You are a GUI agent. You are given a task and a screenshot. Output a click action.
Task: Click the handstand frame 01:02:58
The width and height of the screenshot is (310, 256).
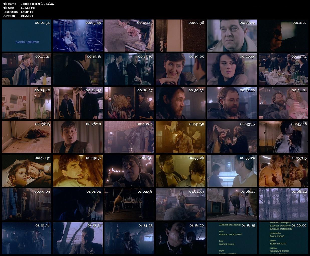129,204
